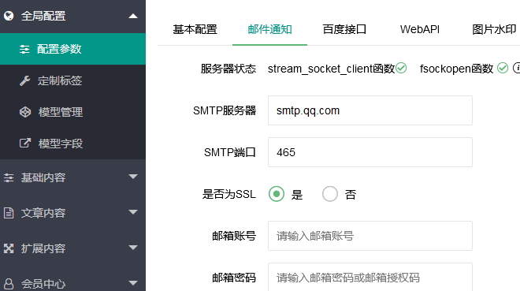The image size is (520, 291).
Task: Click the green check after fsockopen函数
Action: tap(503, 68)
